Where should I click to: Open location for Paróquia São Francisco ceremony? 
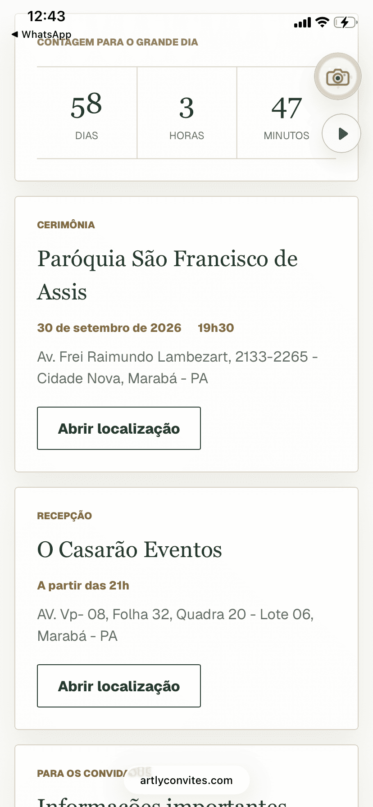coord(119,428)
